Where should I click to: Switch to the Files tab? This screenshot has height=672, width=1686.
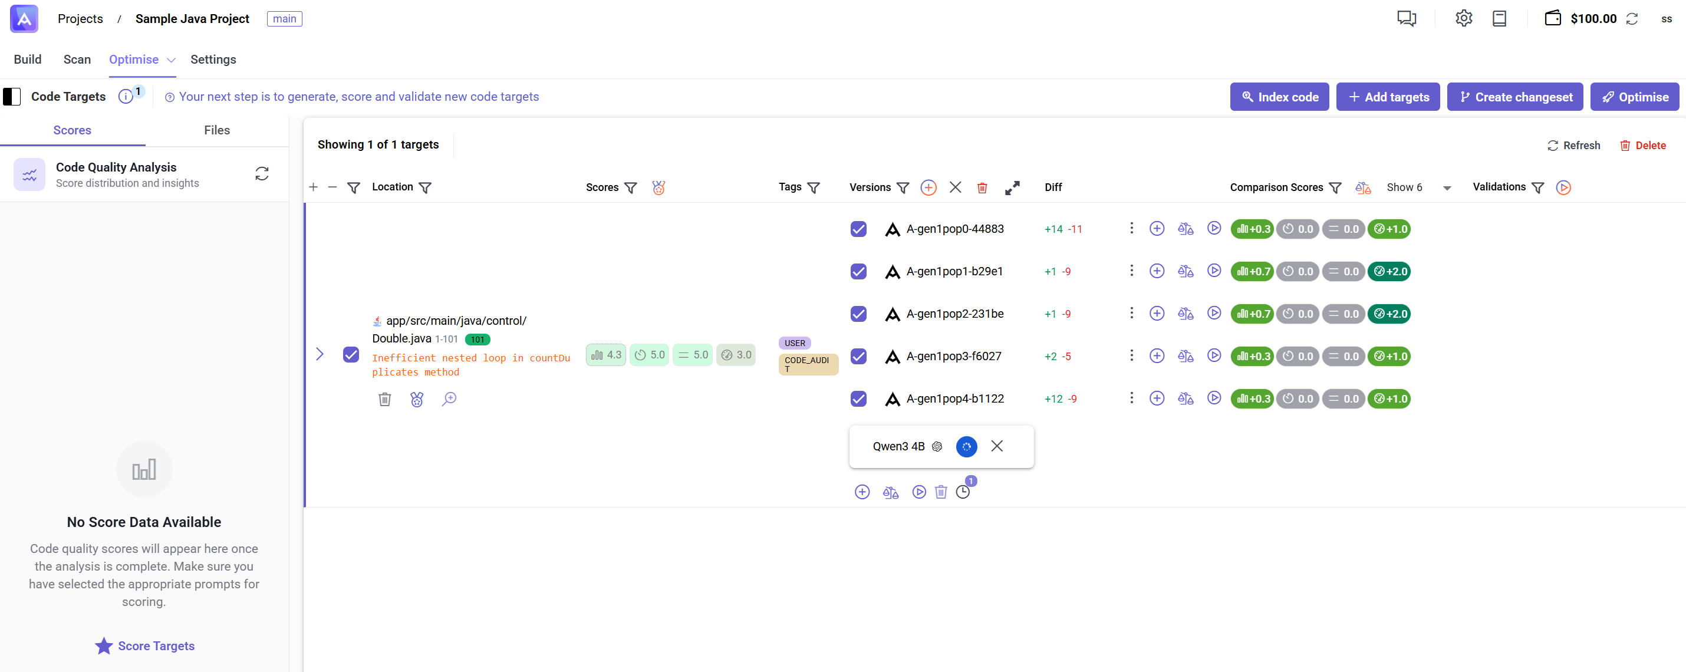click(216, 130)
